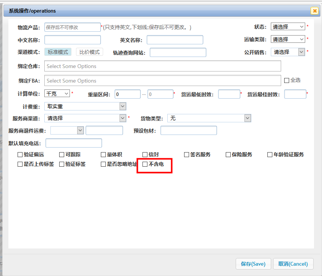Check the 不含电 checkbox

point(145,164)
